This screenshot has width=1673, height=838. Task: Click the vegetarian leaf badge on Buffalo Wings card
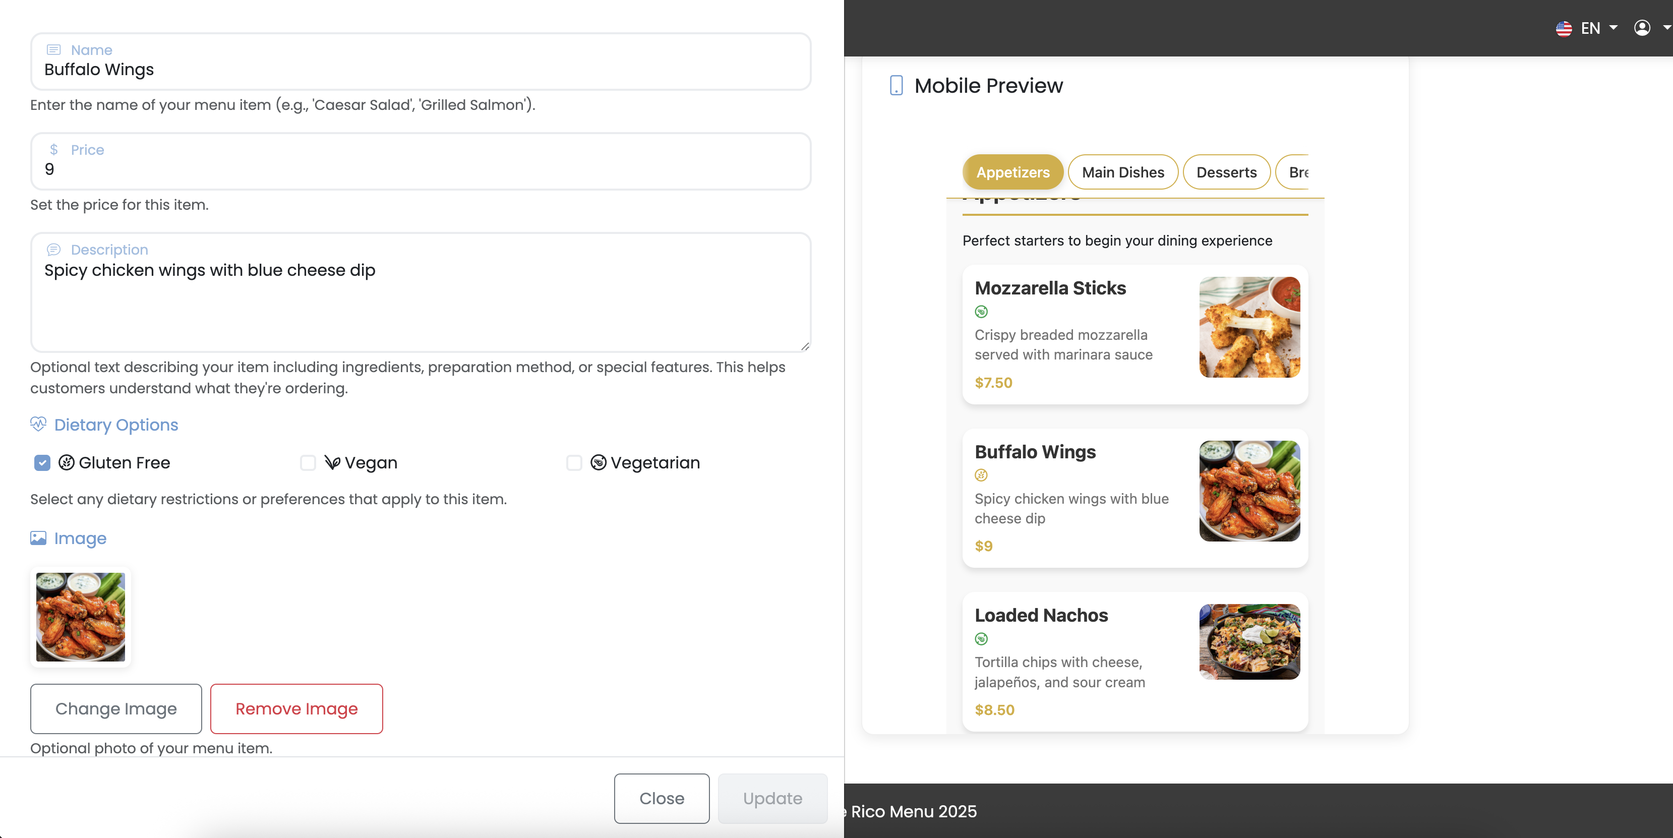pyautogui.click(x=981, y=475)
